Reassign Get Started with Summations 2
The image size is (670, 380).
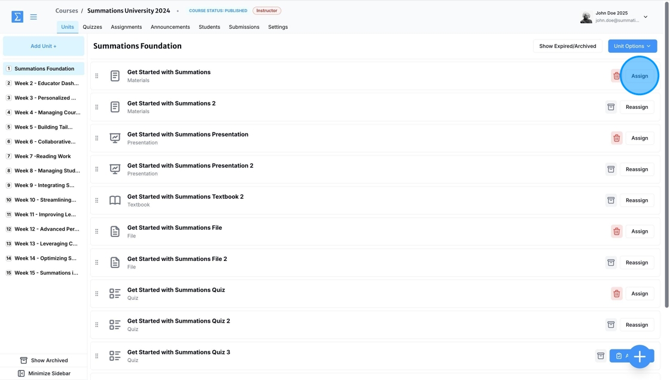pyautogui.click(x=636, y=107)
